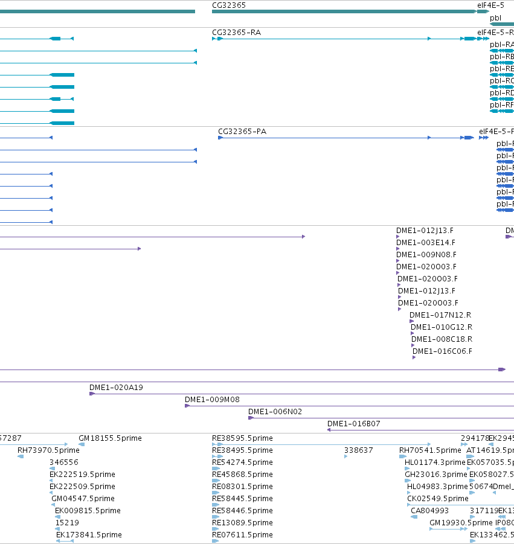Open the DME1-006N02 clone label

click(x=275, y=412)
